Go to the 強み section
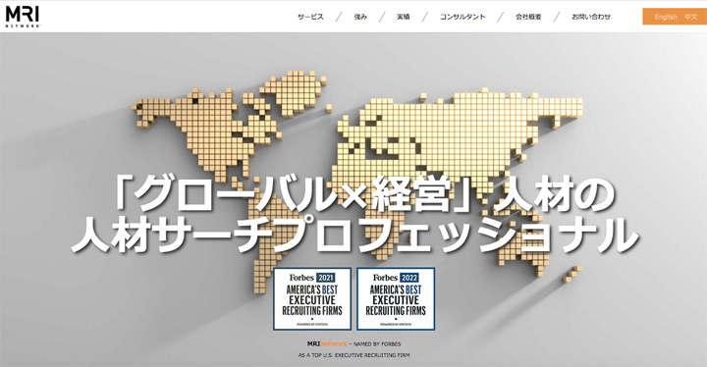Viewport: 707px width, 367px height. tap(360, 17)
